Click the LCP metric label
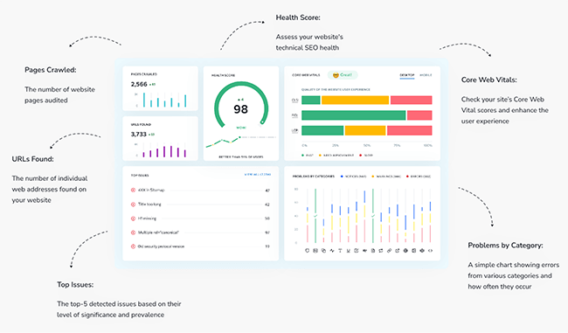This screenshot has width=568, height=333. click(x=294, y=130)
